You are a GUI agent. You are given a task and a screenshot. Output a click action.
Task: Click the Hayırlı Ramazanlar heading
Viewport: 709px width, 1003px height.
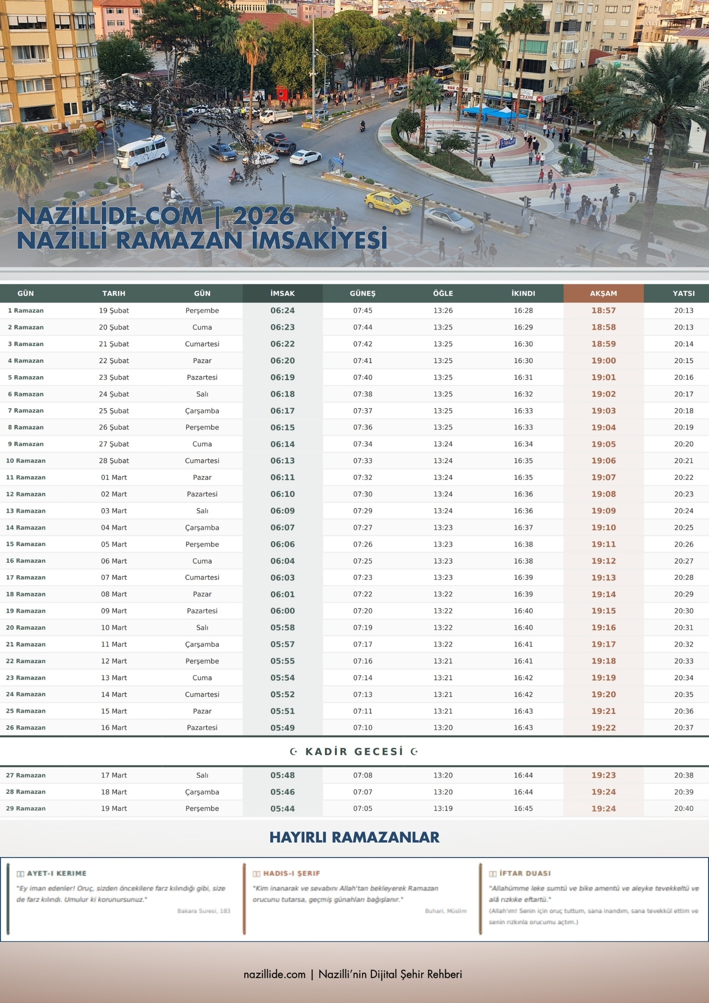point(354,837)
